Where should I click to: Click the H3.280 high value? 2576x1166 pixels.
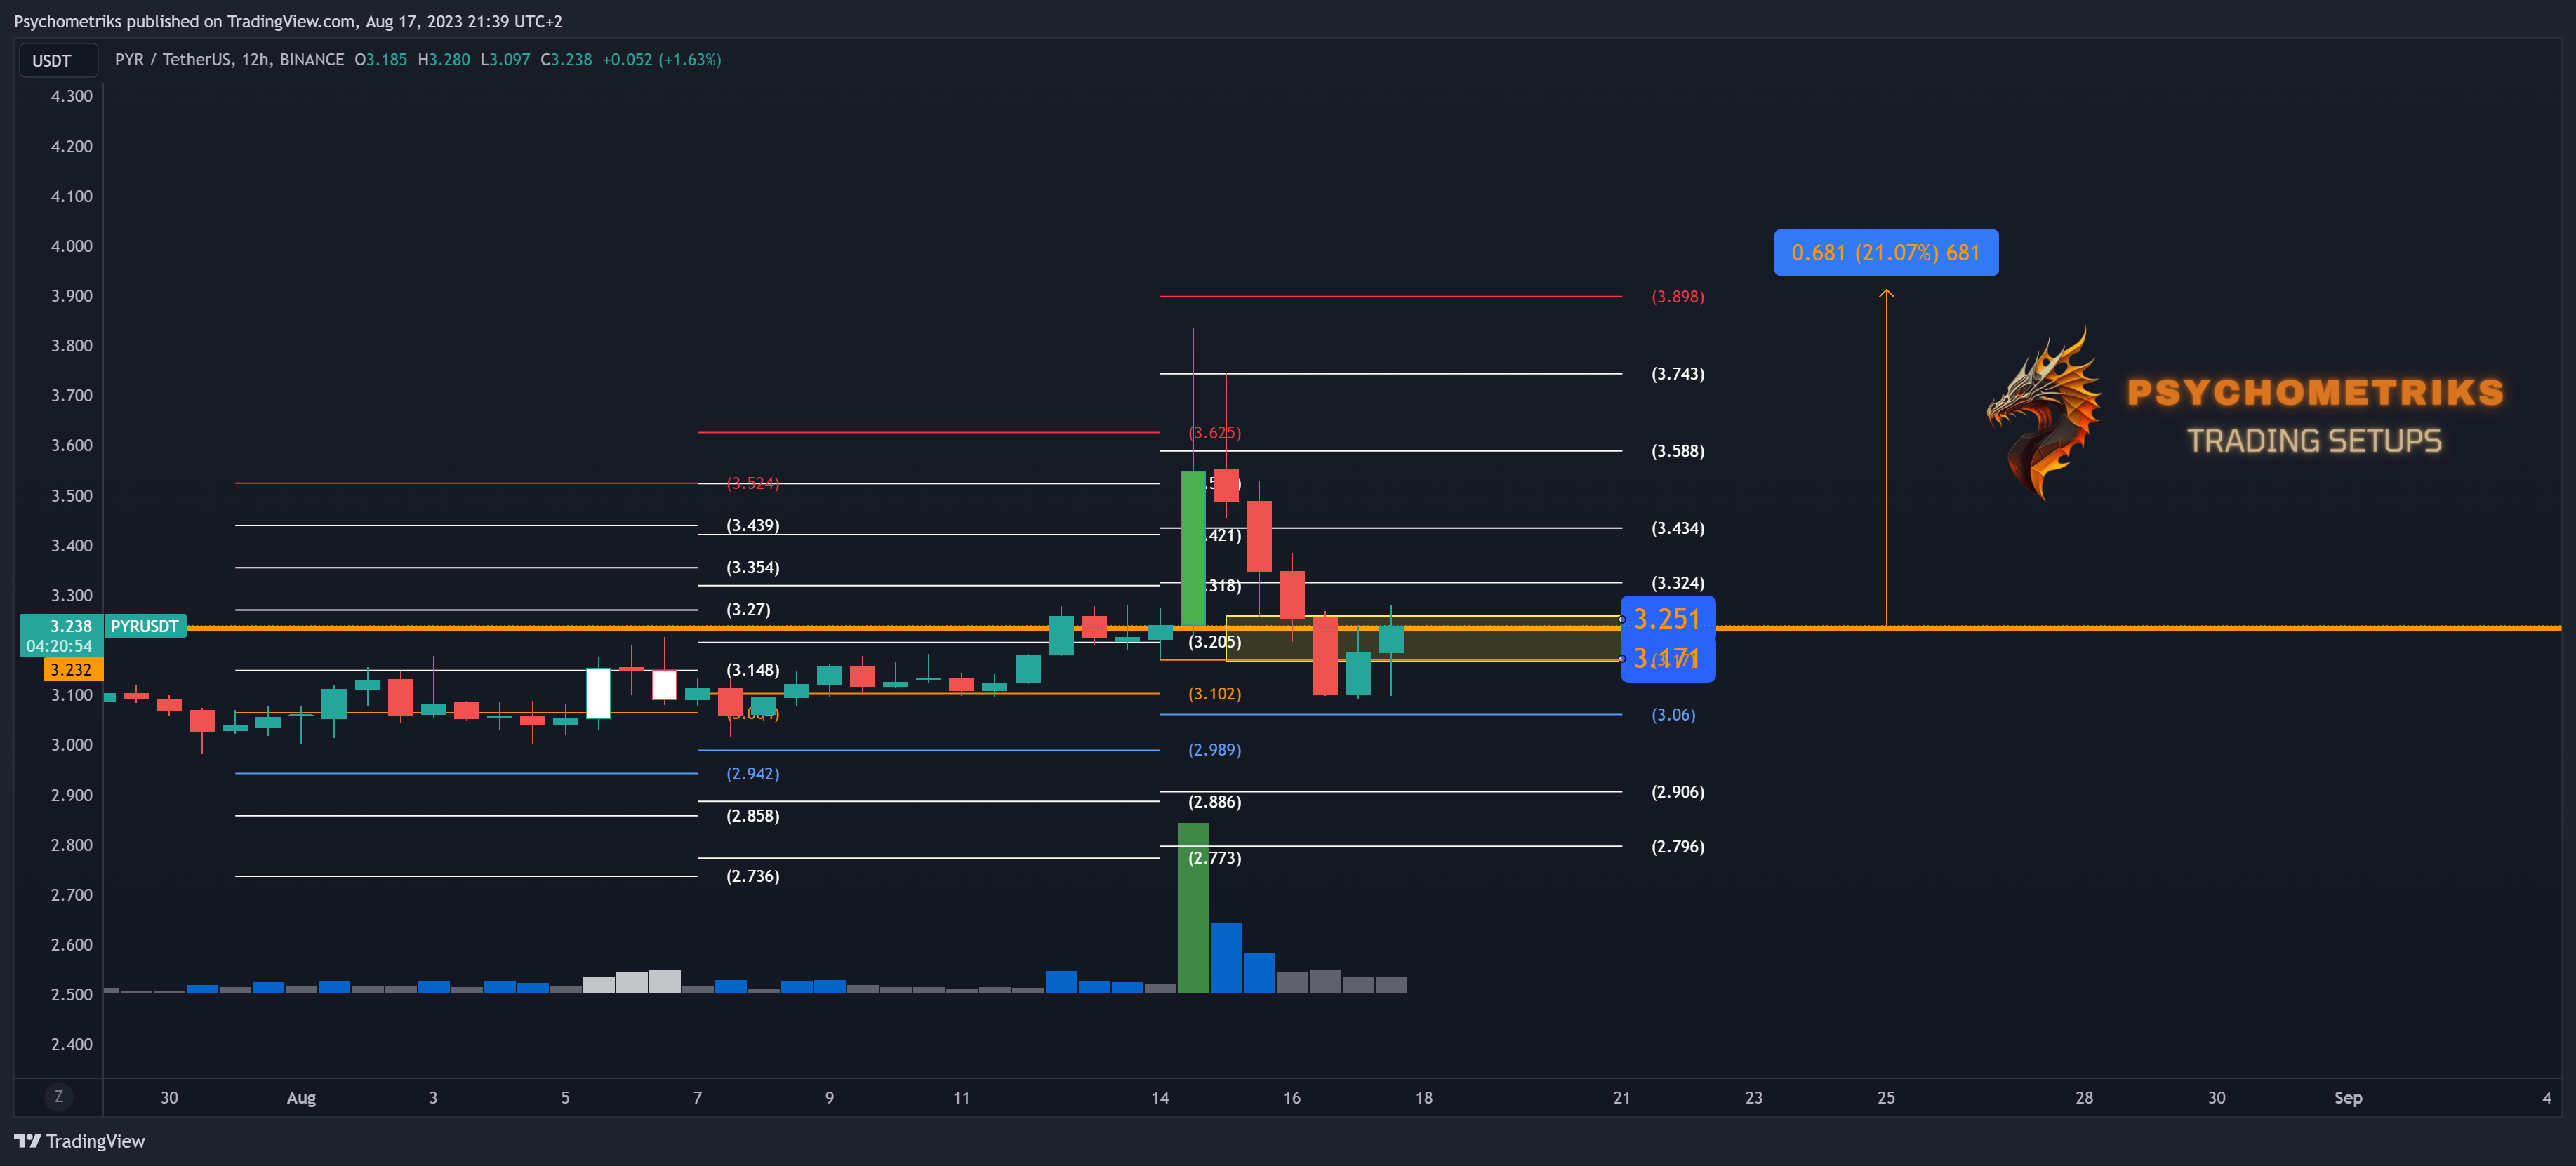click(x=444, y=60)
